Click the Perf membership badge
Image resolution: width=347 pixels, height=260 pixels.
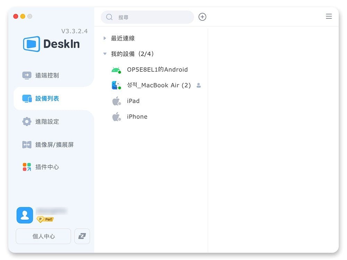[x=45, y=219]
